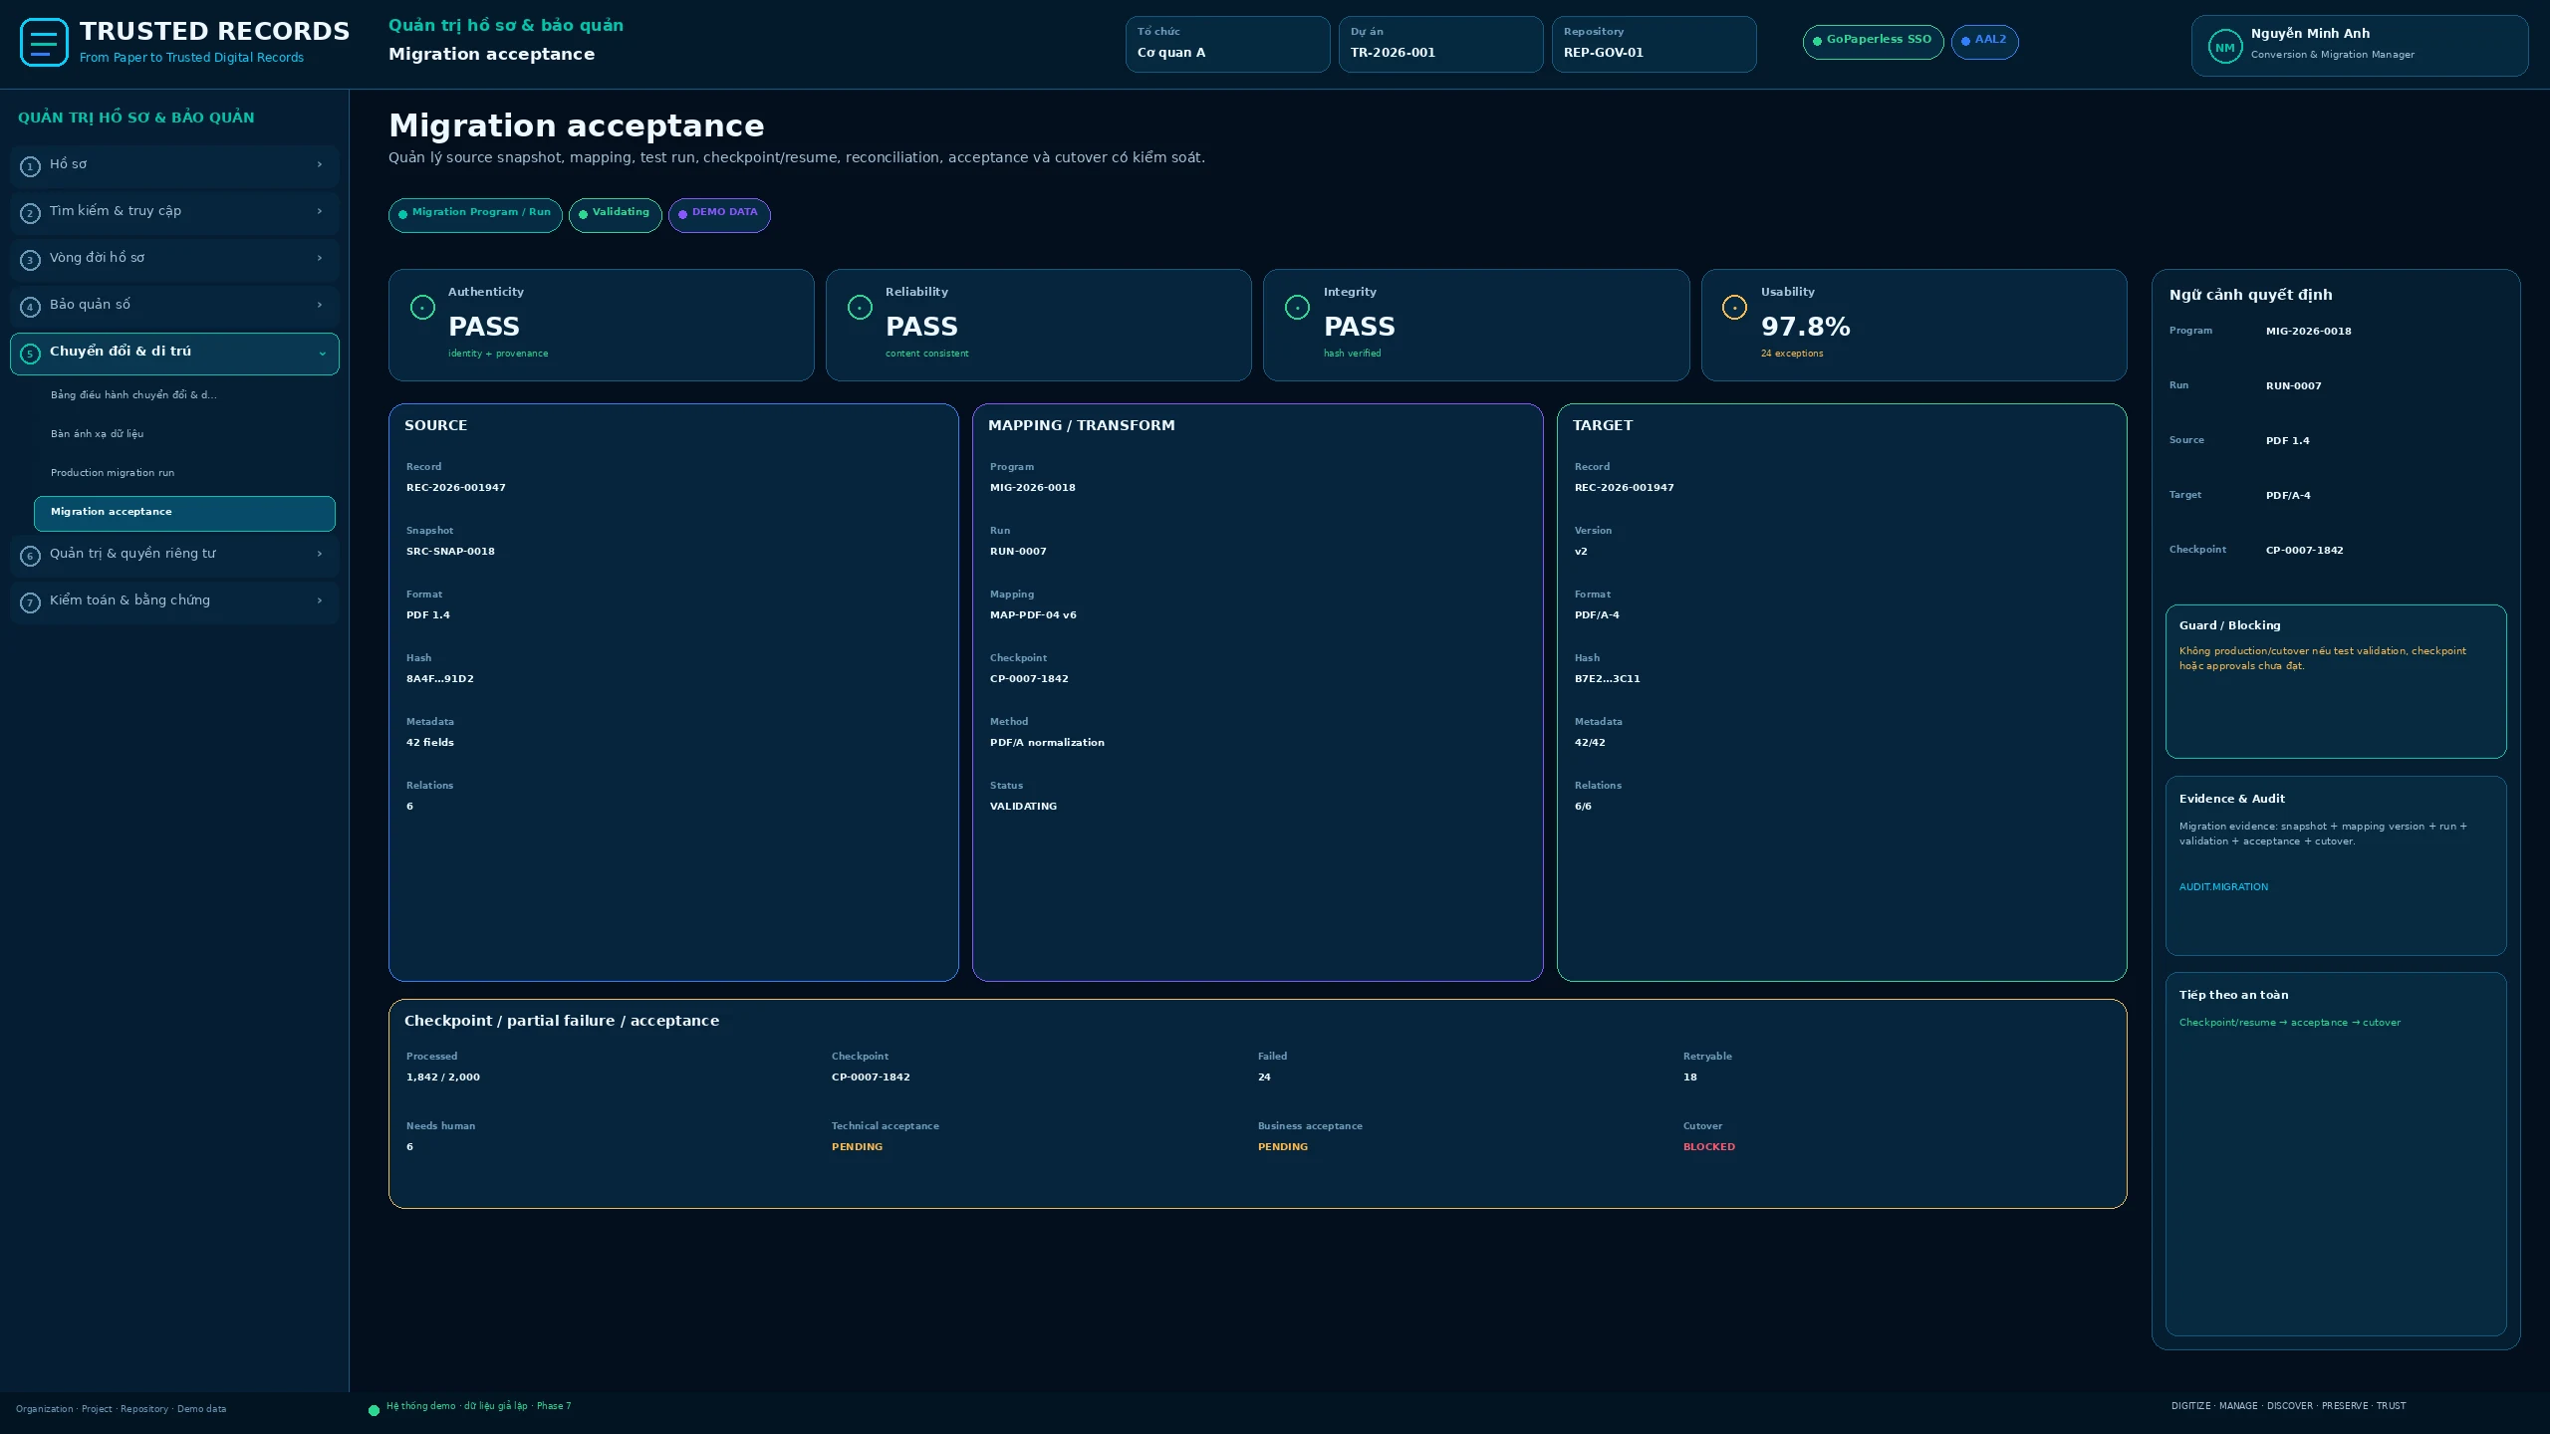Click the number 7 badge beside Kiểm toán

[30, 602]
